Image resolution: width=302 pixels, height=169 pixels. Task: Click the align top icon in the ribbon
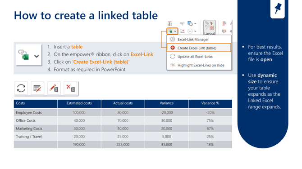coord(224,31)
